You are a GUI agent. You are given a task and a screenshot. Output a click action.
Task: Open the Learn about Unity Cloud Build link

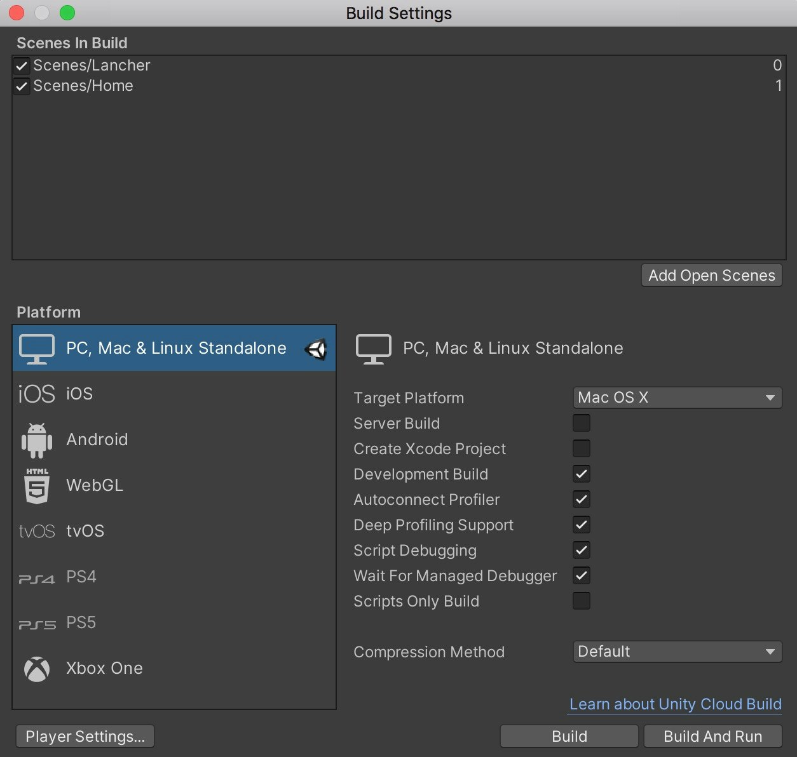pyautogui.click(x=676, y=704)
